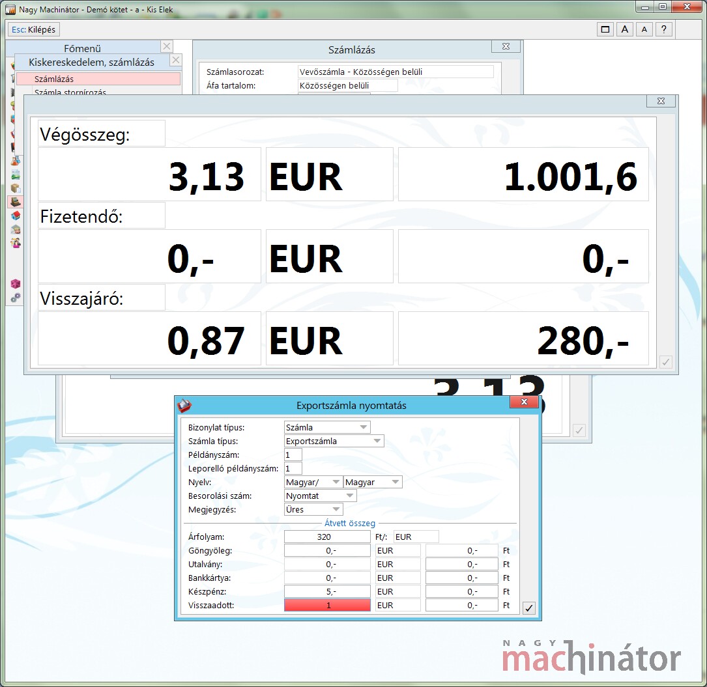
Task: Click the EUR currency field next to Ft/:
Action: click(x=416, y=537)
